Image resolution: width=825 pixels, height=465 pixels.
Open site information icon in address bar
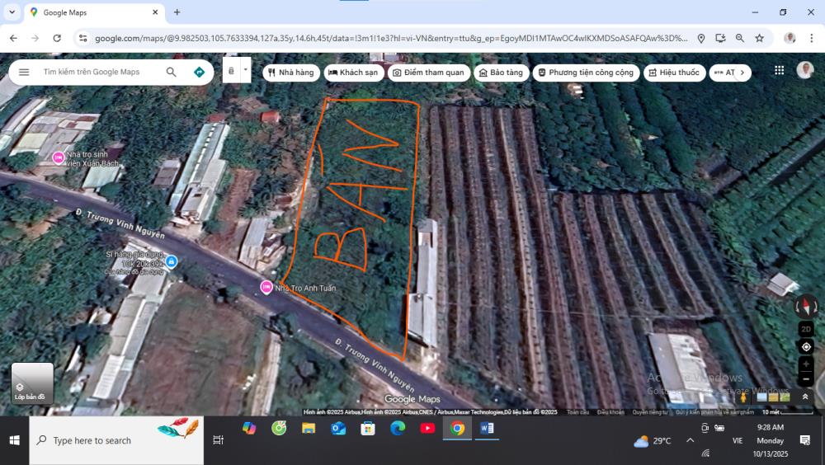pos(83,38)
